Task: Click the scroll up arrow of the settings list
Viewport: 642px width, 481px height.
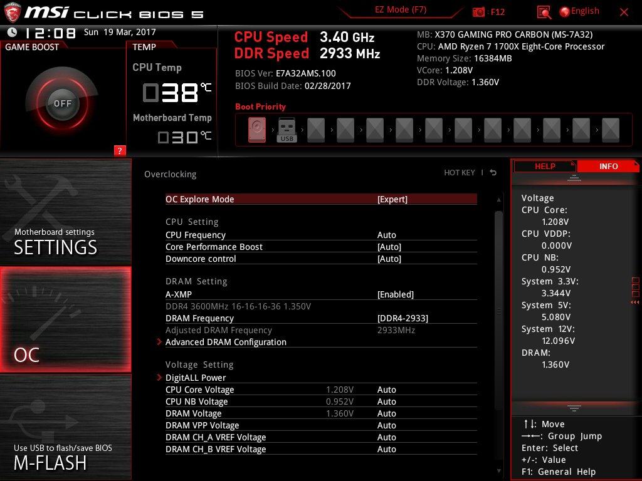Action: click(498, 200)
